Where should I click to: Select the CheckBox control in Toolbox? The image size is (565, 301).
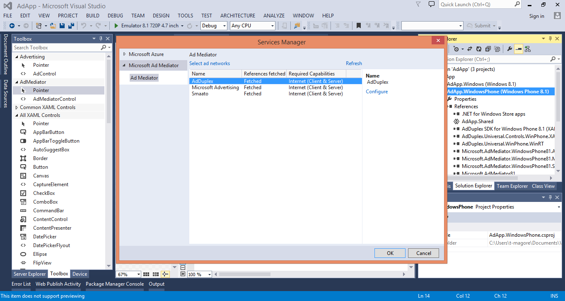44,193
